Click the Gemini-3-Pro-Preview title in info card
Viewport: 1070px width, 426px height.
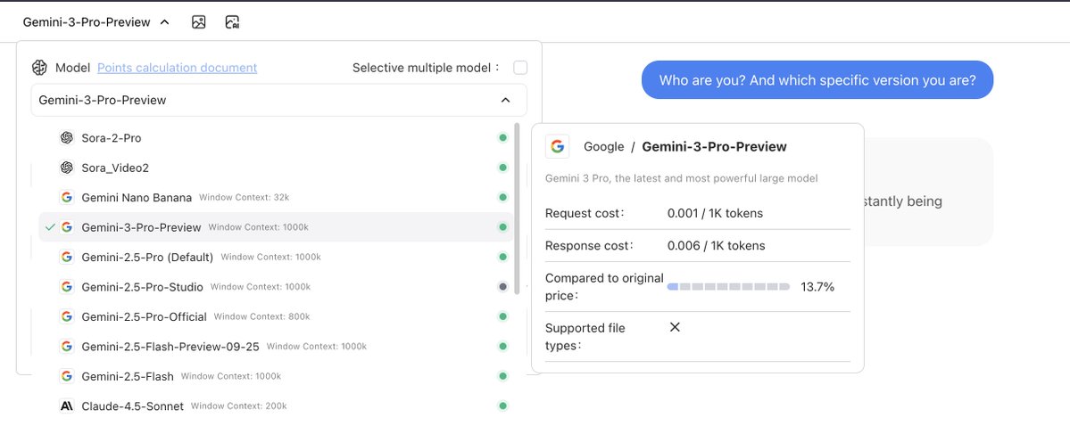715,146
